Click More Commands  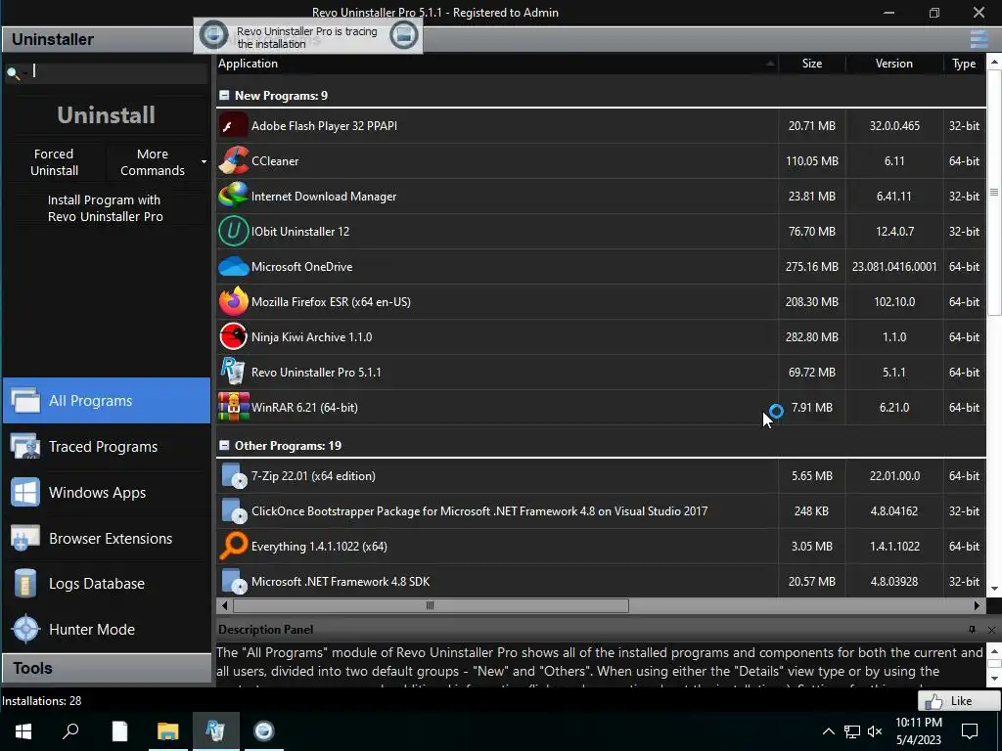pyautogui.click(x=152, y=162)
